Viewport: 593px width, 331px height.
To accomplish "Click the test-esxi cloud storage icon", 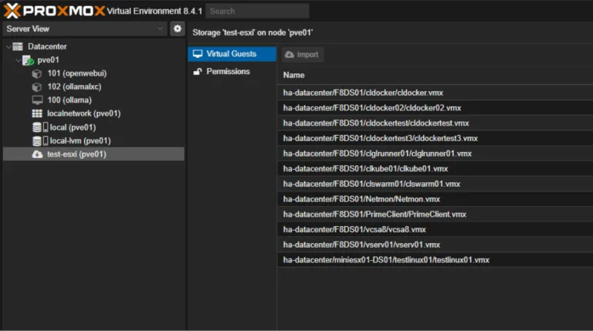I will [37, 154].
